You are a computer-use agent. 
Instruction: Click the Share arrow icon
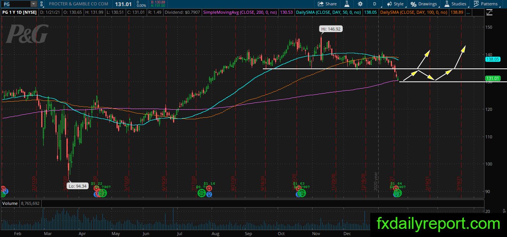pos(321,4)
